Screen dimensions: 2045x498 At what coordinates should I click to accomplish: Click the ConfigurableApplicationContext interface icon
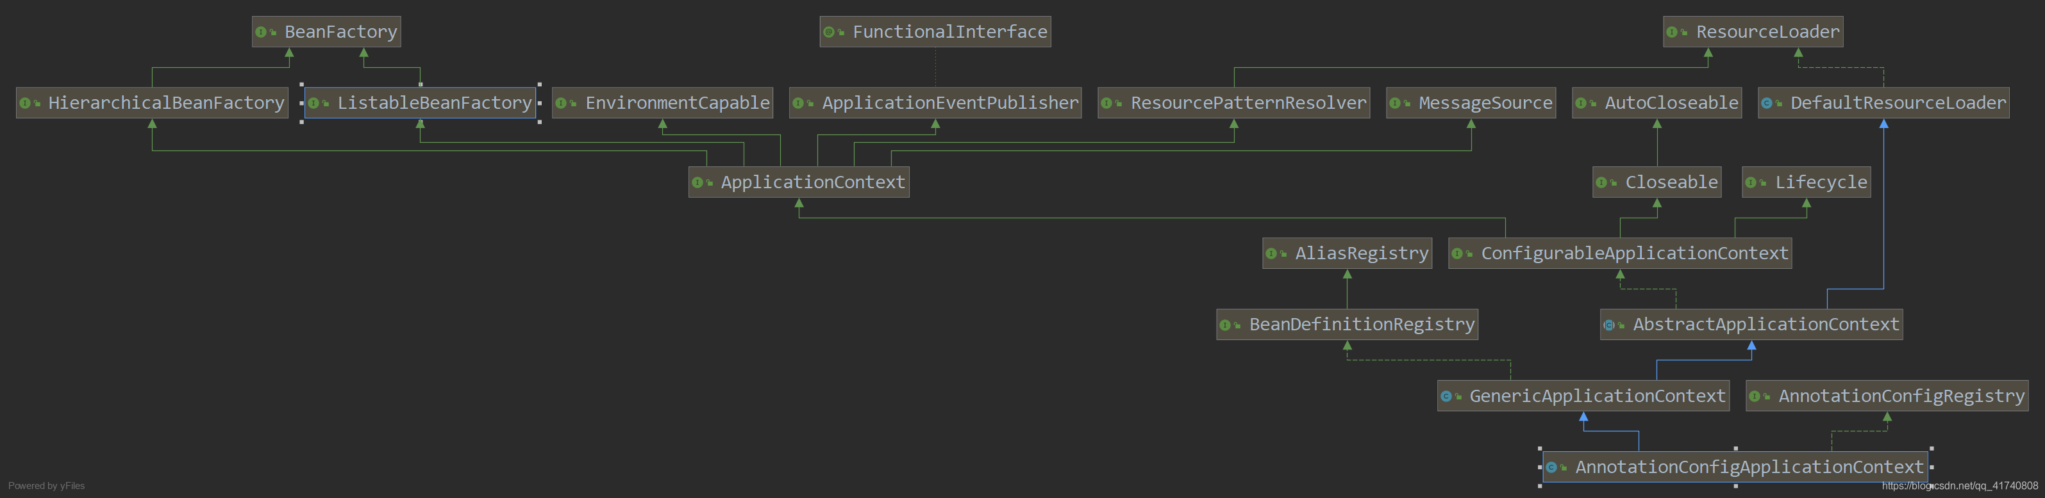[1458, 253]
